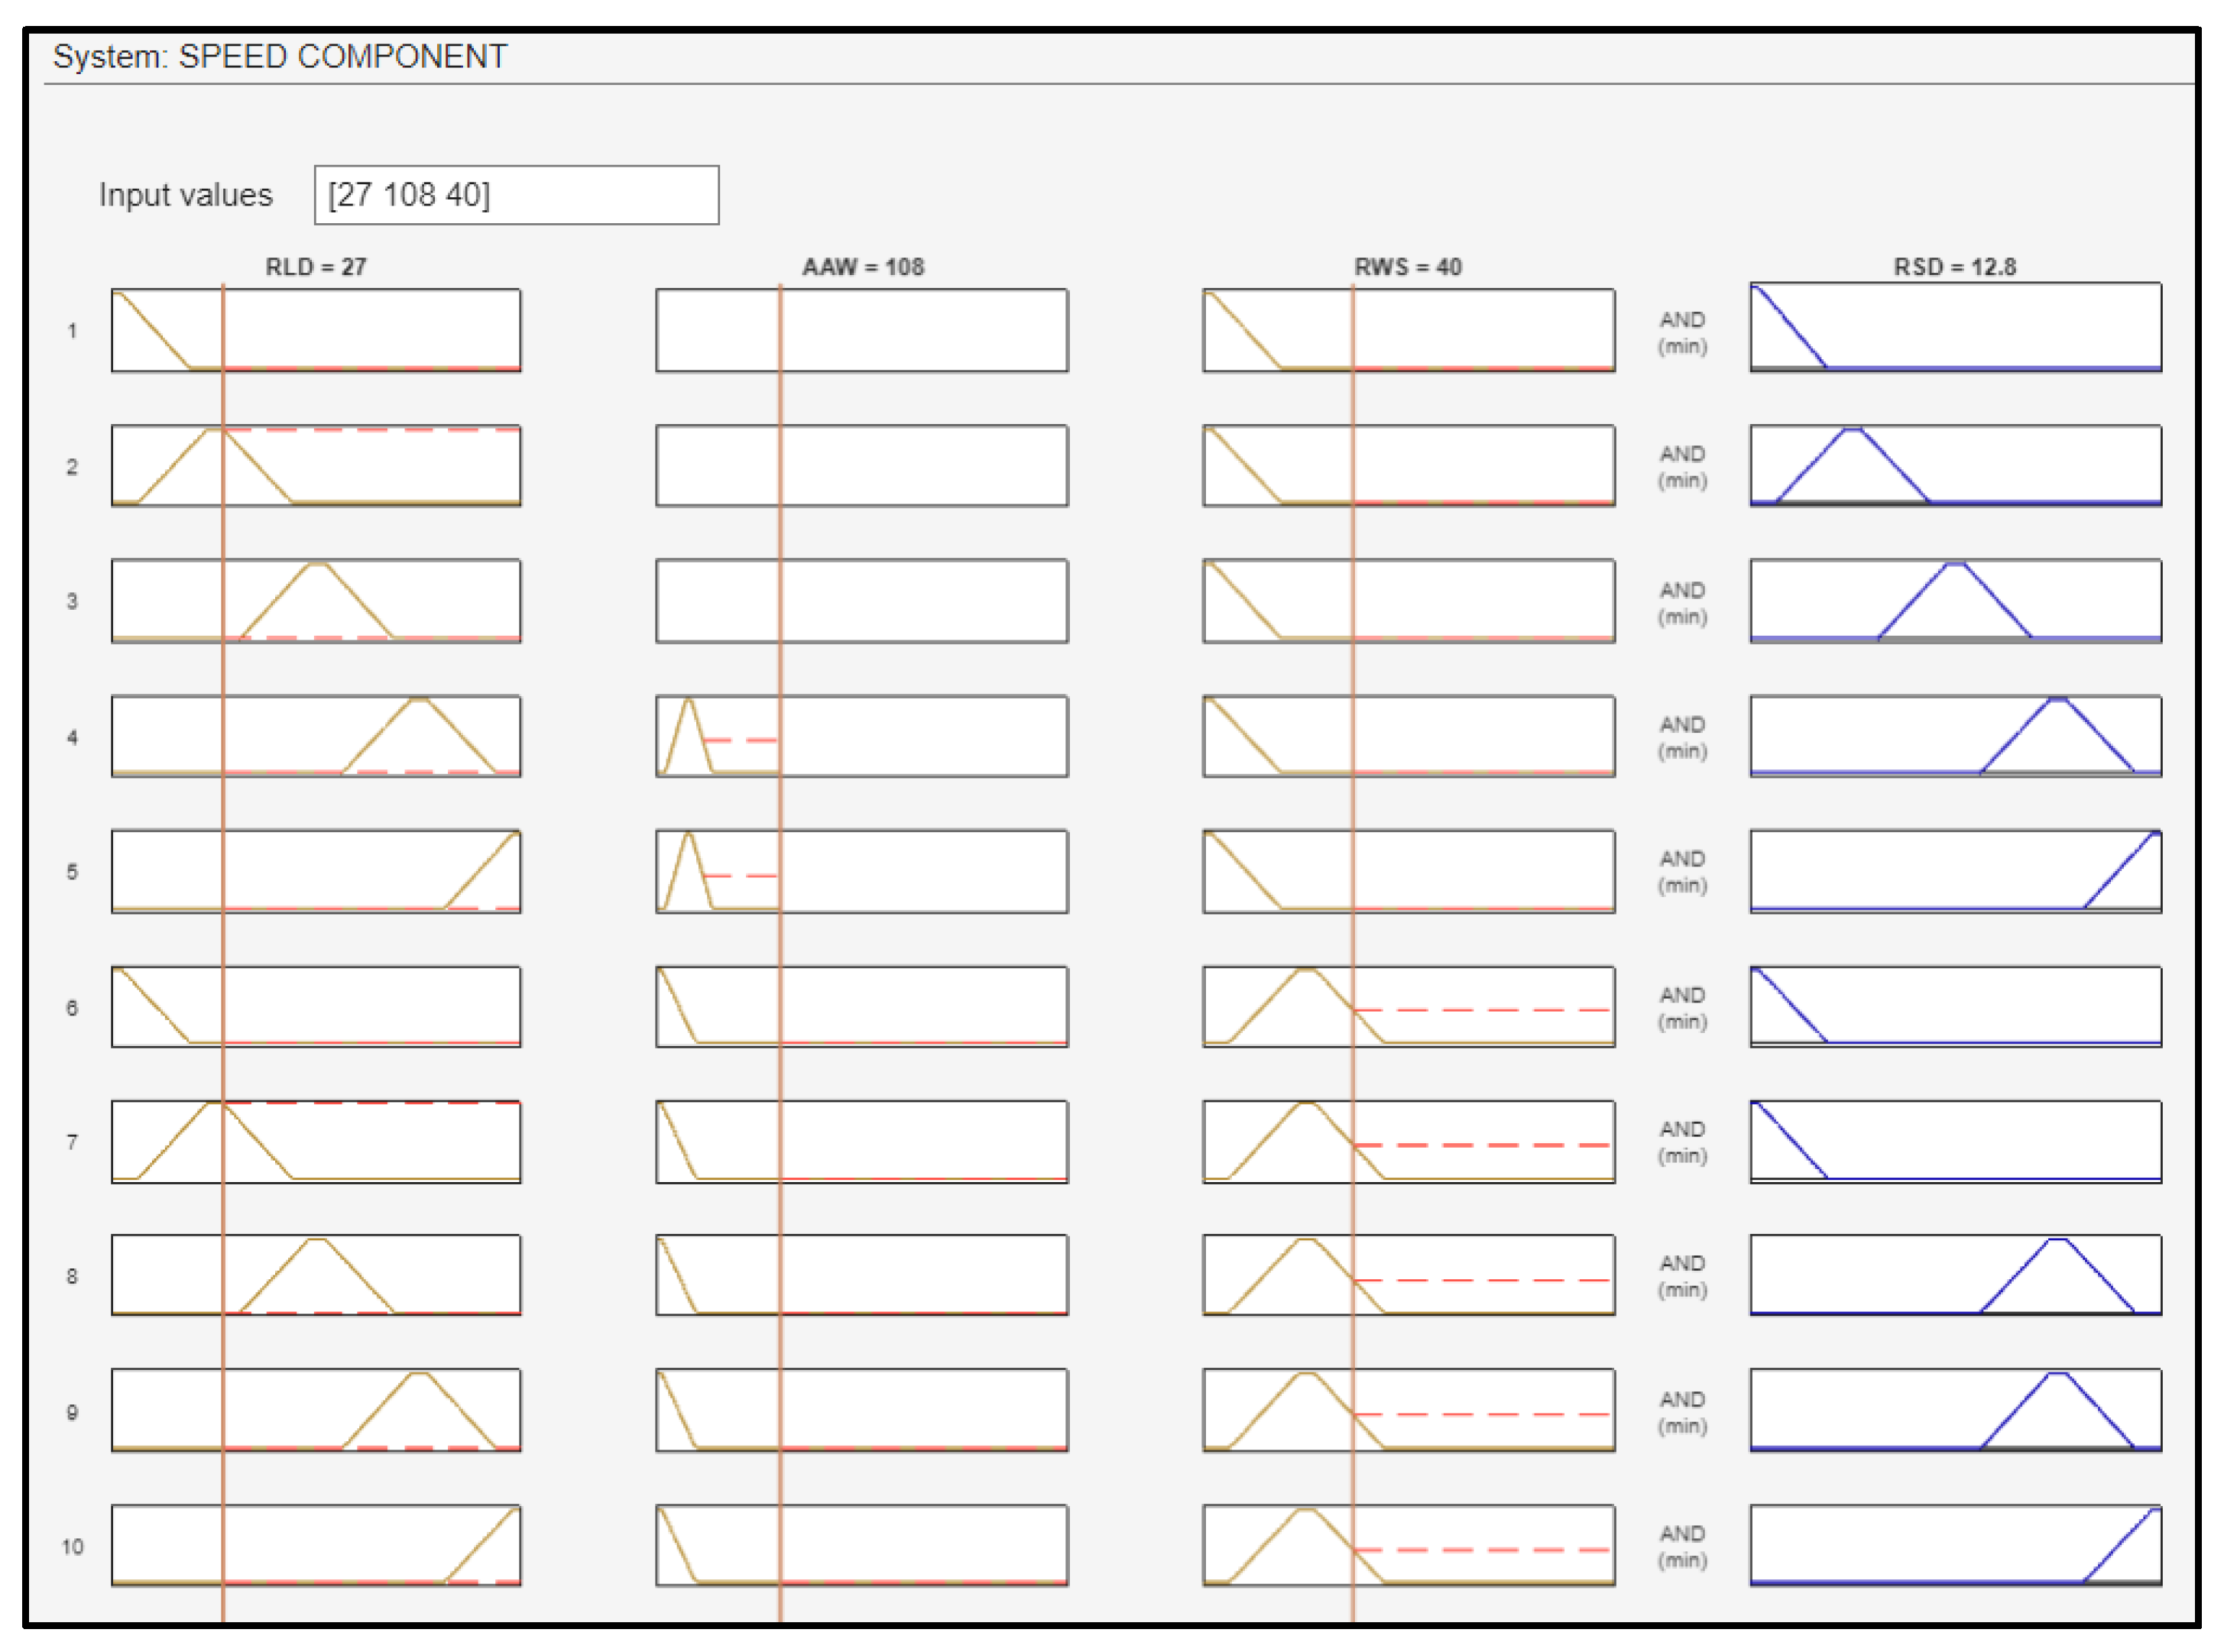Click rule 5 AAW membership plot
Screen dimensions: 2224x1652
(x=862, y=871)
